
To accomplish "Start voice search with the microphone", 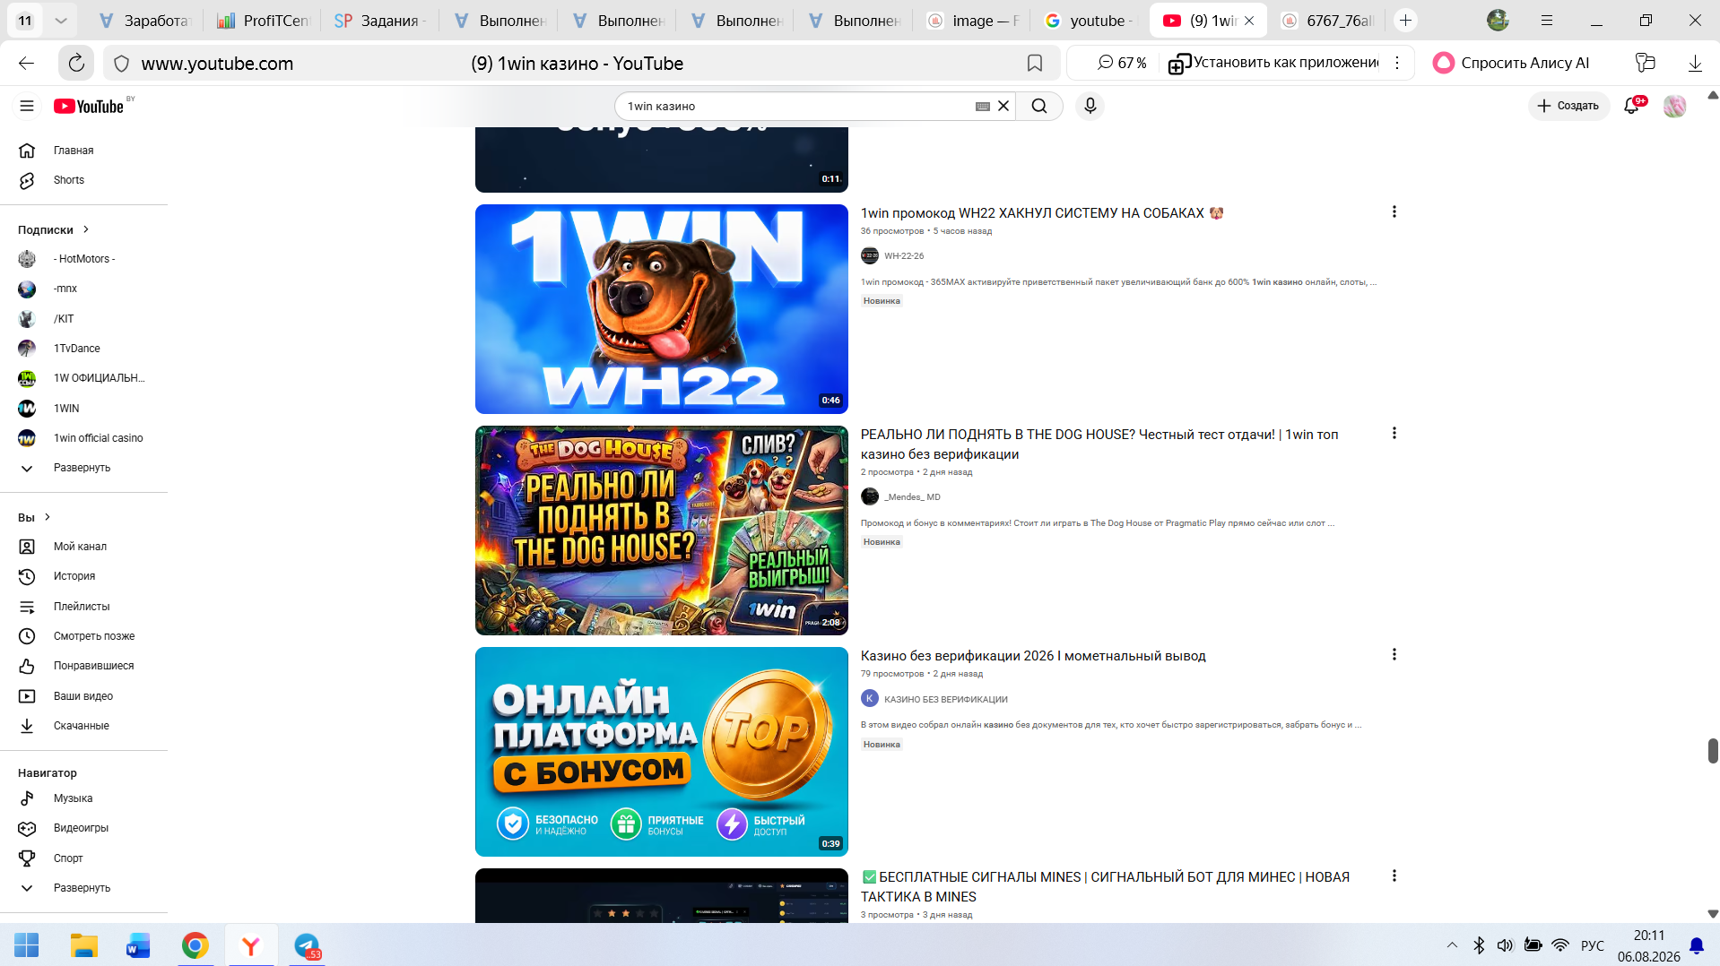I will pyautogui.click(x=1090, y=106).
